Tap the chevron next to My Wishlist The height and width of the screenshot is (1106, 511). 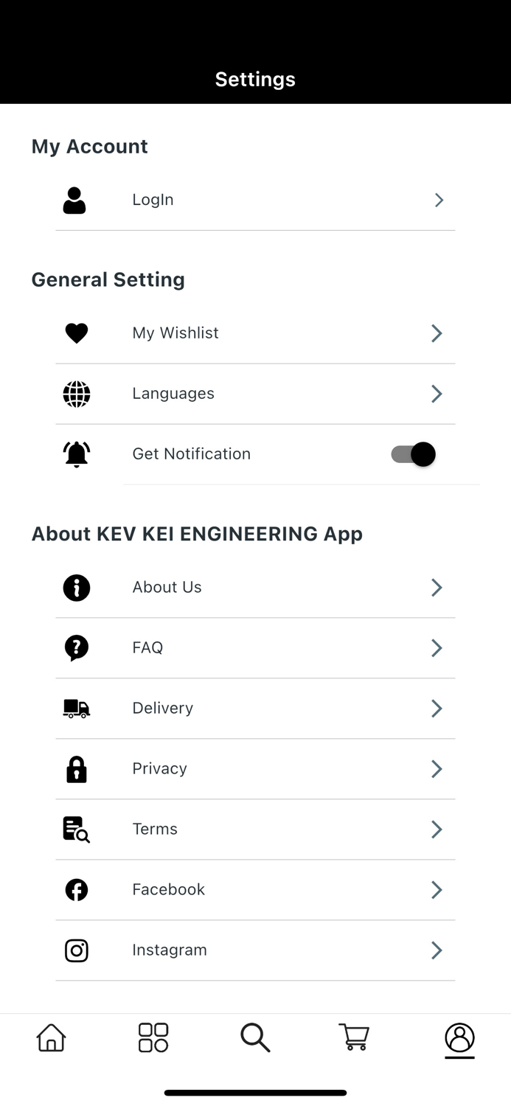coord(436,333)
